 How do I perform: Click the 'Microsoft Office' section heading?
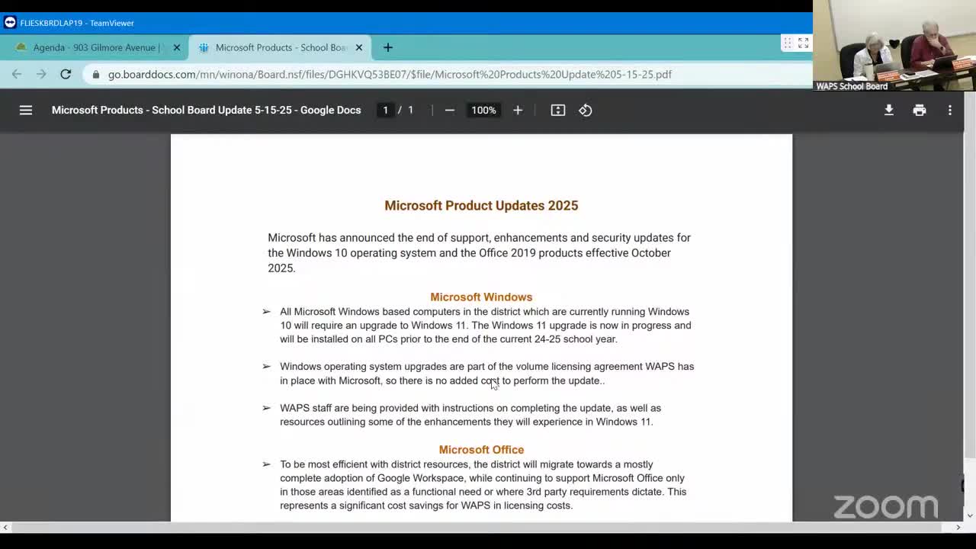click(x=481, y=450)
